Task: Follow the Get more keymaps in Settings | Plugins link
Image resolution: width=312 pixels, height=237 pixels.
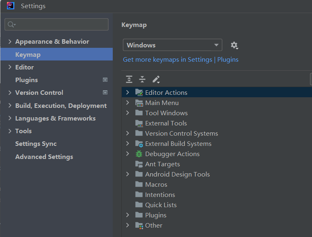Action: coord(181,60)
